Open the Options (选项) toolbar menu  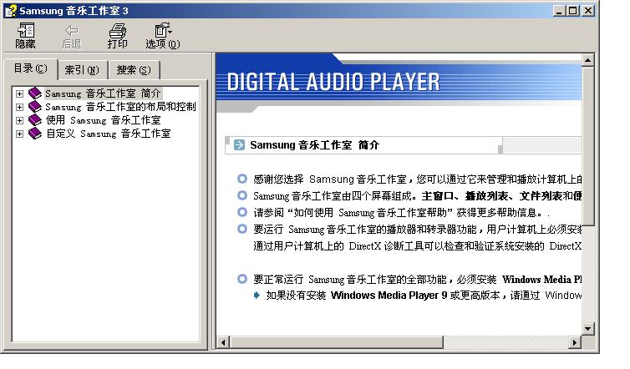pyautogui.click(x=163, y=36)
